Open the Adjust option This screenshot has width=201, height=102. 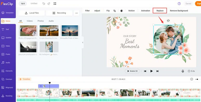tap(97, 11)
